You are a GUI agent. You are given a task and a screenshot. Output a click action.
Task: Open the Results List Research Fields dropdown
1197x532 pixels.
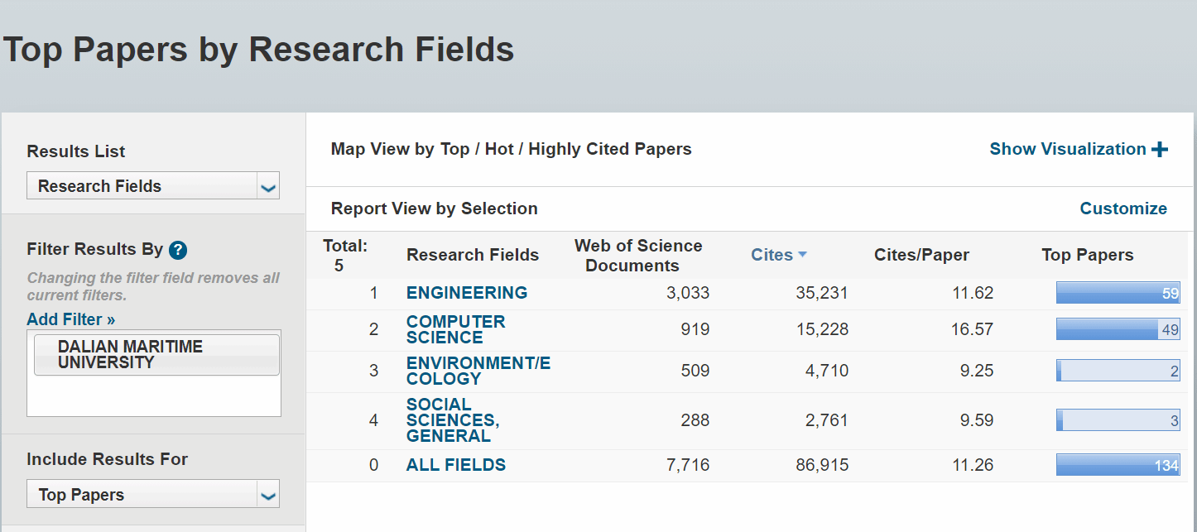153,186
